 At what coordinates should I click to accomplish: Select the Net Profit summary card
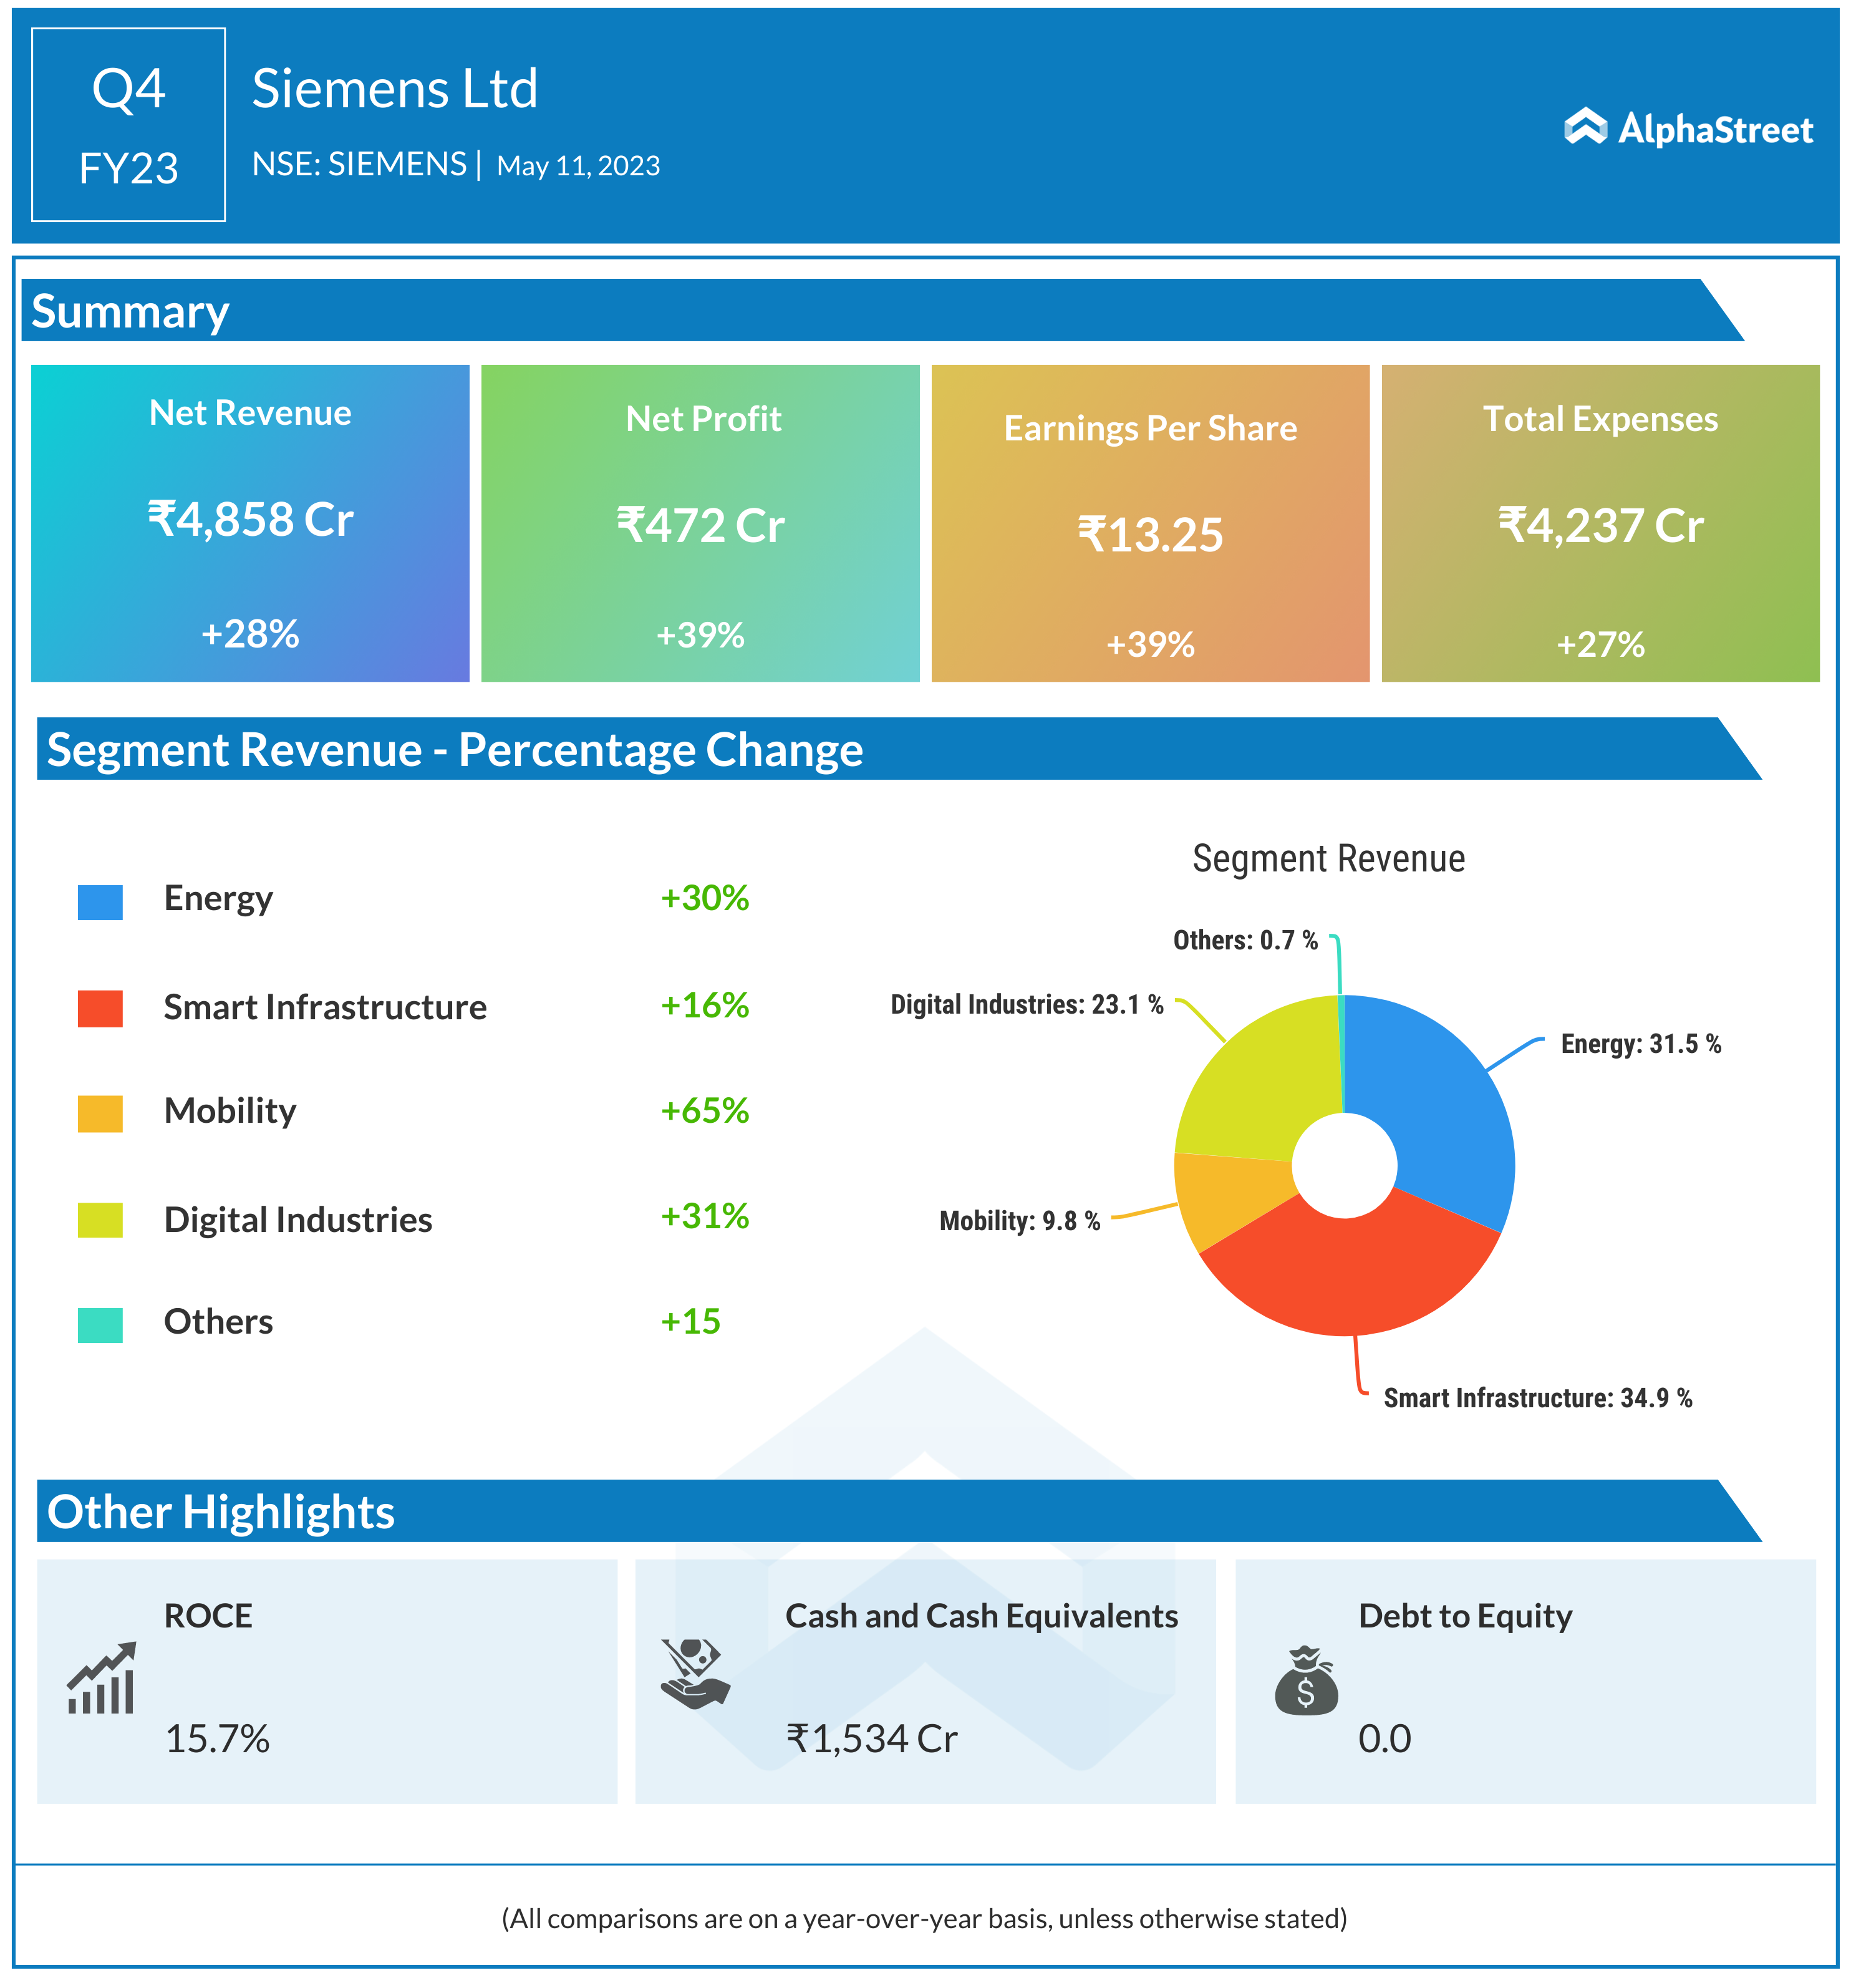coord(700,523)
